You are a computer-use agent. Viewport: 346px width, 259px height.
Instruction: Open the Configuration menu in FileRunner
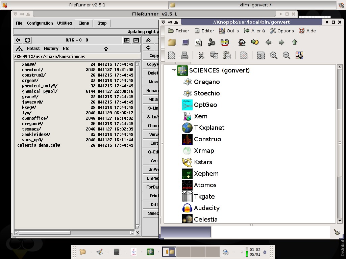pos(40,23)
